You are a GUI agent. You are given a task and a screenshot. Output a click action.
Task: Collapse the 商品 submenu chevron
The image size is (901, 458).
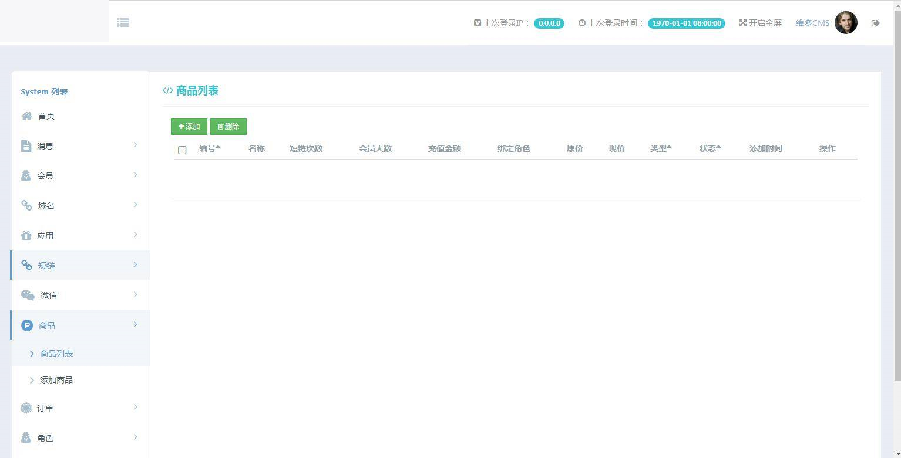coord(136,324)
